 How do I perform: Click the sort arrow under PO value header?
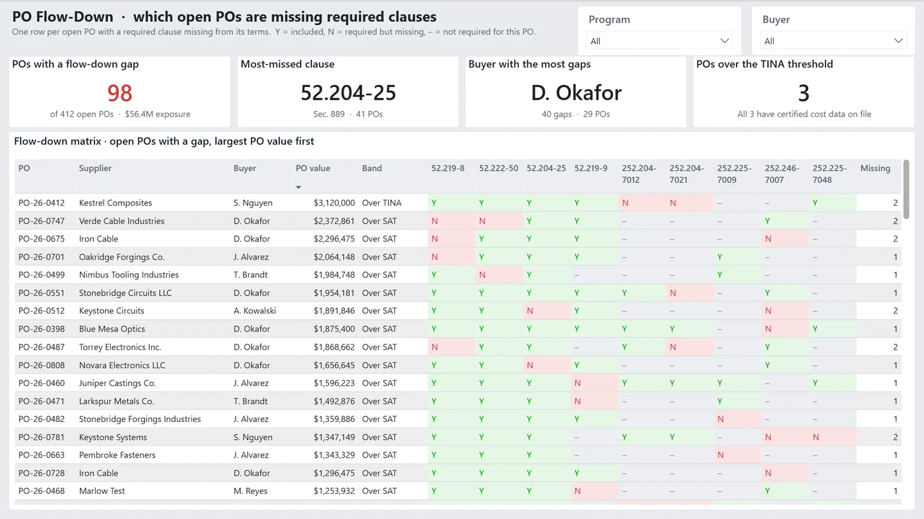point(298,187)
